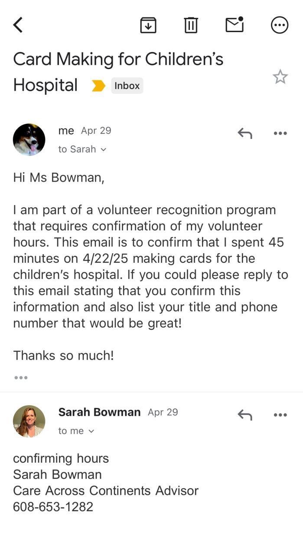Archive this email conversation
303x556 pixels.
pyautogui.click(x=148, y=25)
